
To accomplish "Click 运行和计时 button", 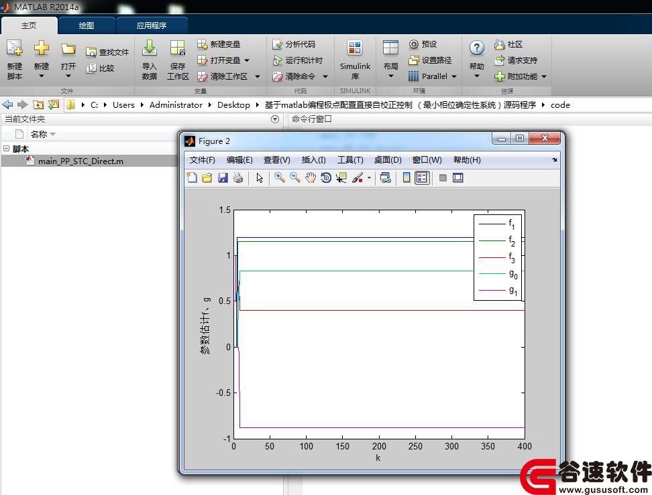I will [x=298, y=60].
